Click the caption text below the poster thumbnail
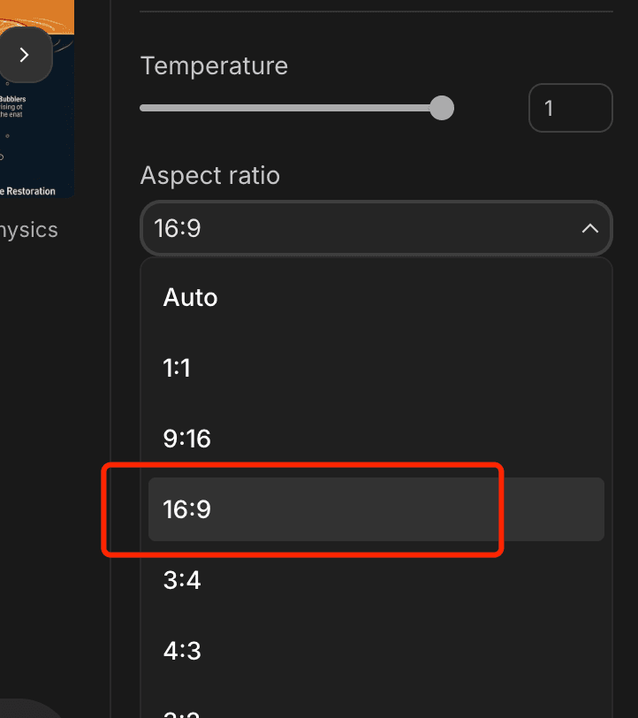 click(29, 230)
